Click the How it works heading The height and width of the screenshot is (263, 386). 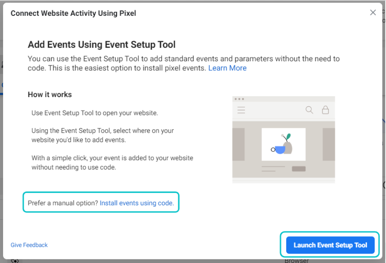point(50,95)
